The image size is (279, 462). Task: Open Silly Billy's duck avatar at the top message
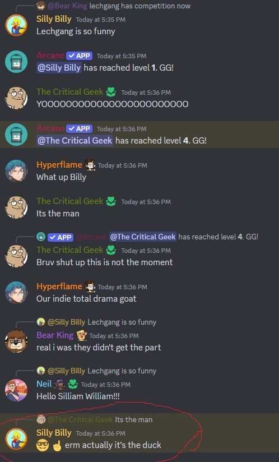[16, 25]
